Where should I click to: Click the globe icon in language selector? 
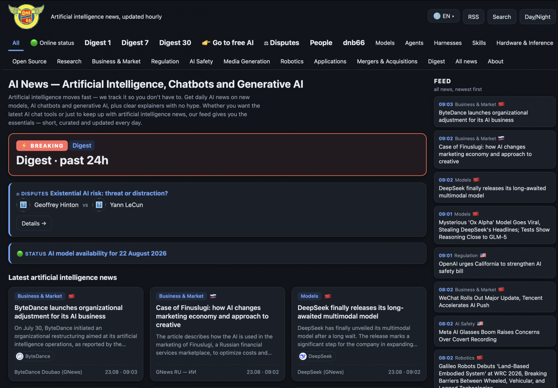(437, 16)
